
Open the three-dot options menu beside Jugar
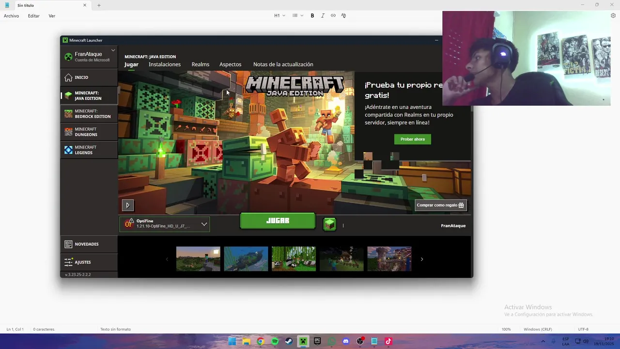pyautogui.click(x=343, y=225)
